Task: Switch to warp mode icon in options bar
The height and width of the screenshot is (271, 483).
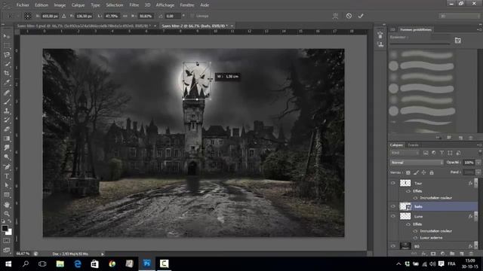Action: coord(335,16)
